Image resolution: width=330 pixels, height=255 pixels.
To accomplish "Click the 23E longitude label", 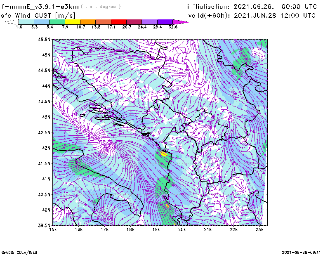I will [260, 229].
